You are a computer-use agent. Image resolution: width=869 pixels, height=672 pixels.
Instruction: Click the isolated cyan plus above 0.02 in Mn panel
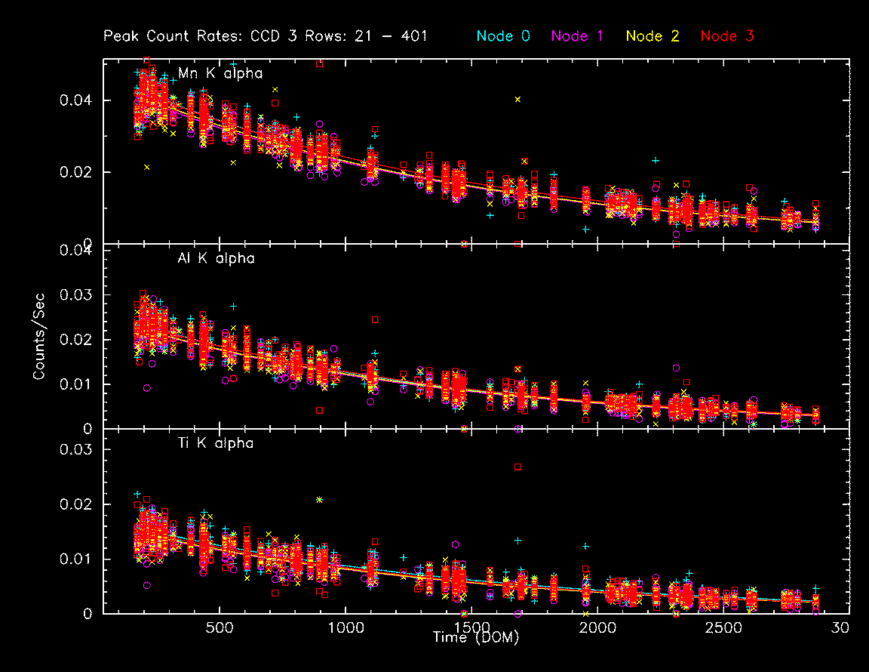pos(656,160)
